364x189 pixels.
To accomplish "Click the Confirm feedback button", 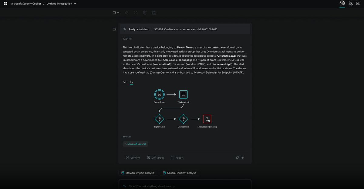I will click(133, 157).
